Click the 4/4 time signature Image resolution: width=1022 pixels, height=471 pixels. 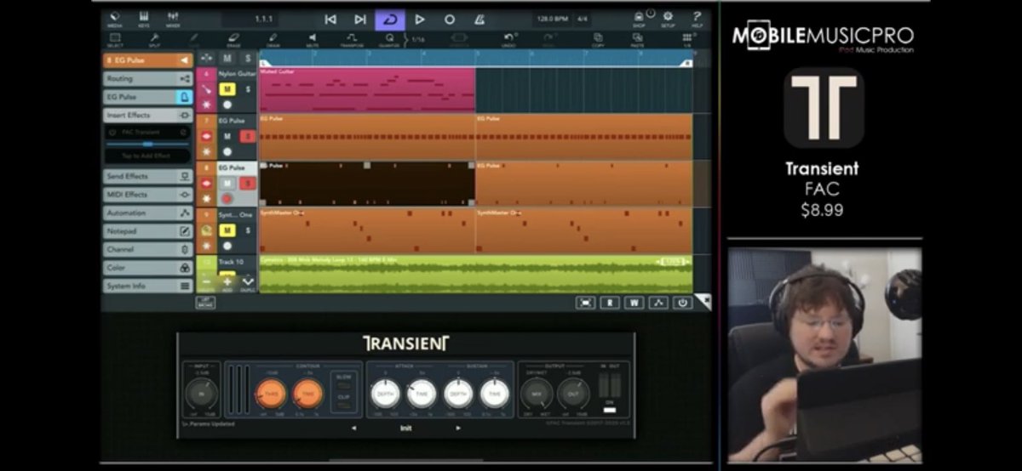583,19
